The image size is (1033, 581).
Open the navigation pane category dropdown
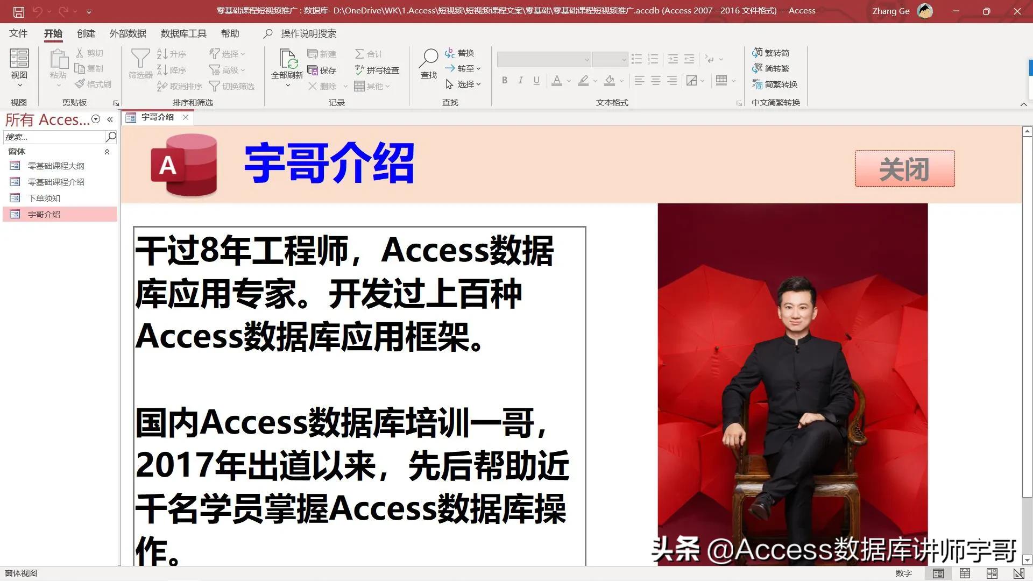(95, 119)
